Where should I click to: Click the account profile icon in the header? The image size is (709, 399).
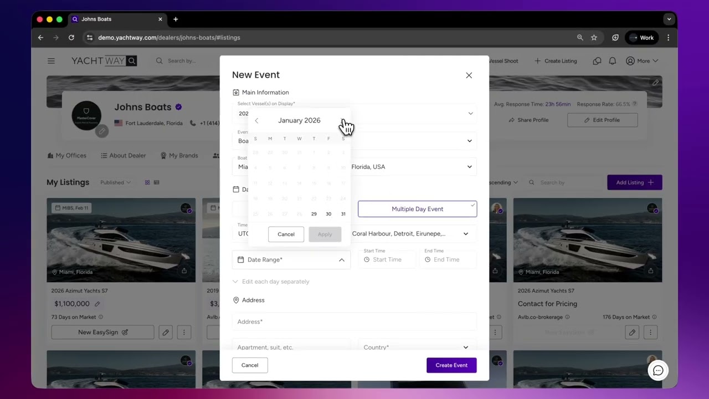pyautogui.click(x=631, y=61)
